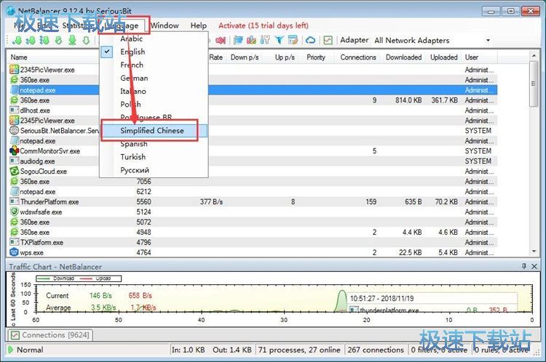
Task: Click 'In: 1.0 KB' status bar entry
Action: 188,350
